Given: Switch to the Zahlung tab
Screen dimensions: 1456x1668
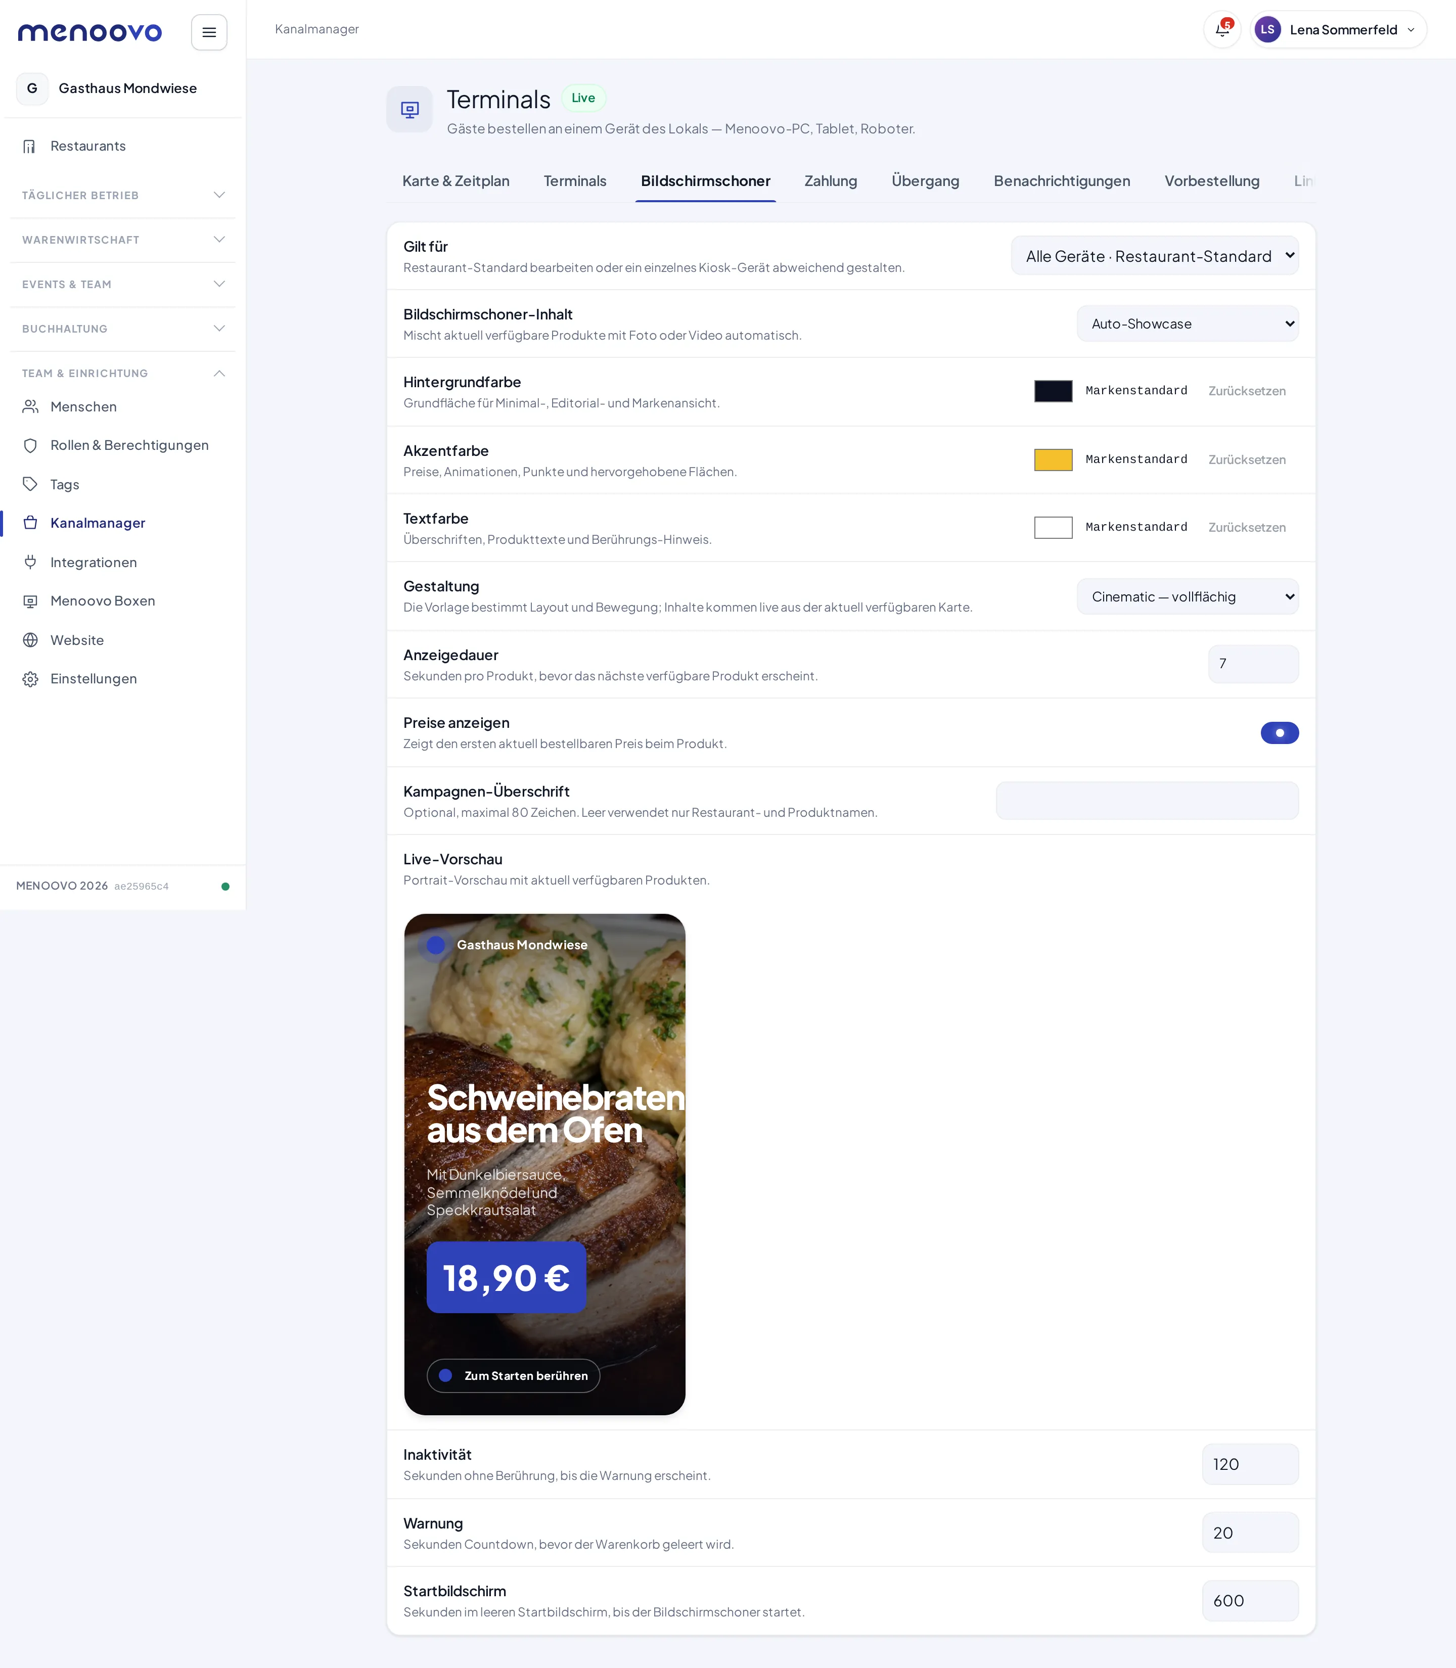Looking at the screenshot, I should point(830,181).
